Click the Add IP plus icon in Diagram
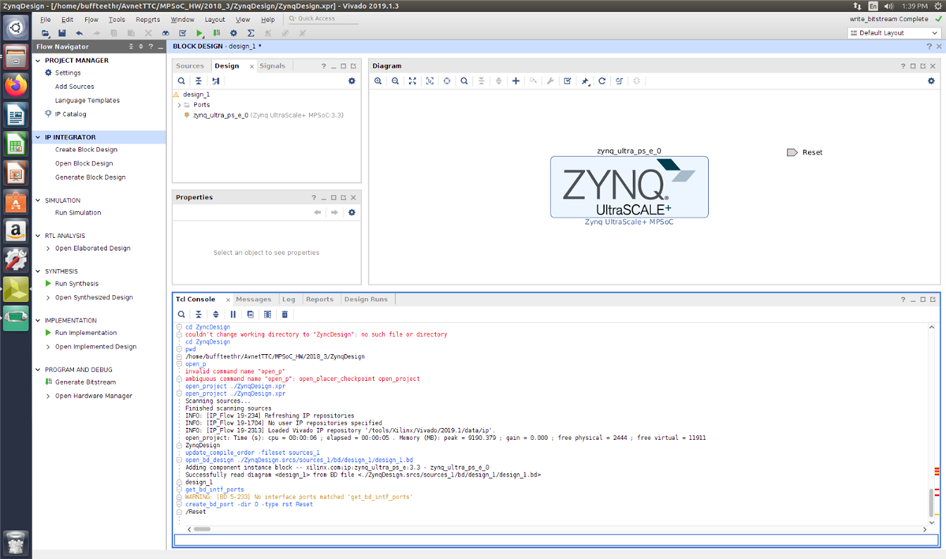The height and width of the screenshot is (559, 946). [516, 81]
